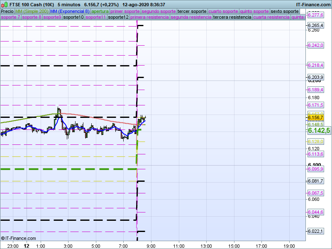Open the IT-Finance.com copyright link at bottom
Viewport: 332px width, 249px height.
click(x=18, y=238)
